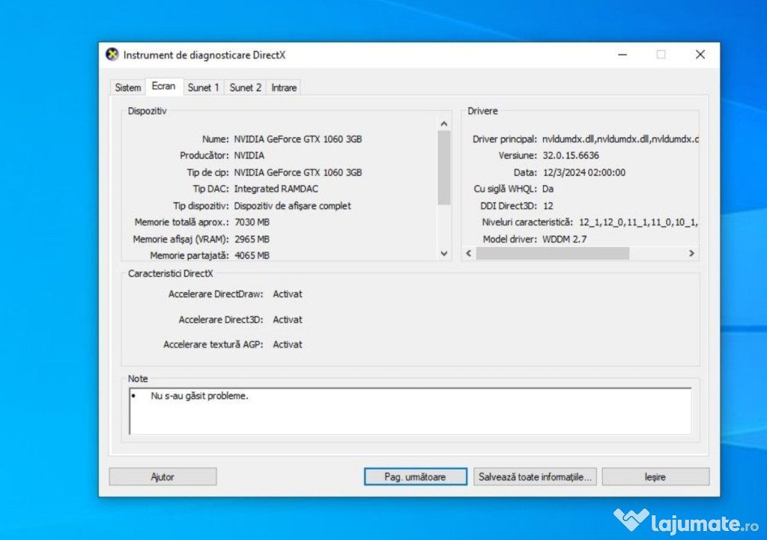This screenshot has width=767, height=540.
Task: Select the Nume value NVIDIA GeForce GTX 1060 3GB
Action: pyautogui.click(x=298, y=139)
